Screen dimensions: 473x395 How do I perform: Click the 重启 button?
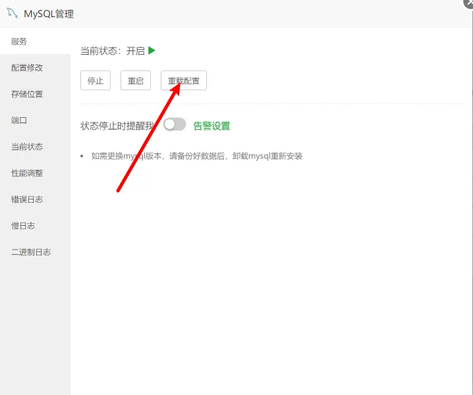(x=136, y=80)
